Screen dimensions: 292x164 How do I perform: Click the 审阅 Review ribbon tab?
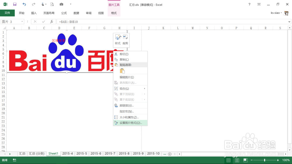pos(89,13)
